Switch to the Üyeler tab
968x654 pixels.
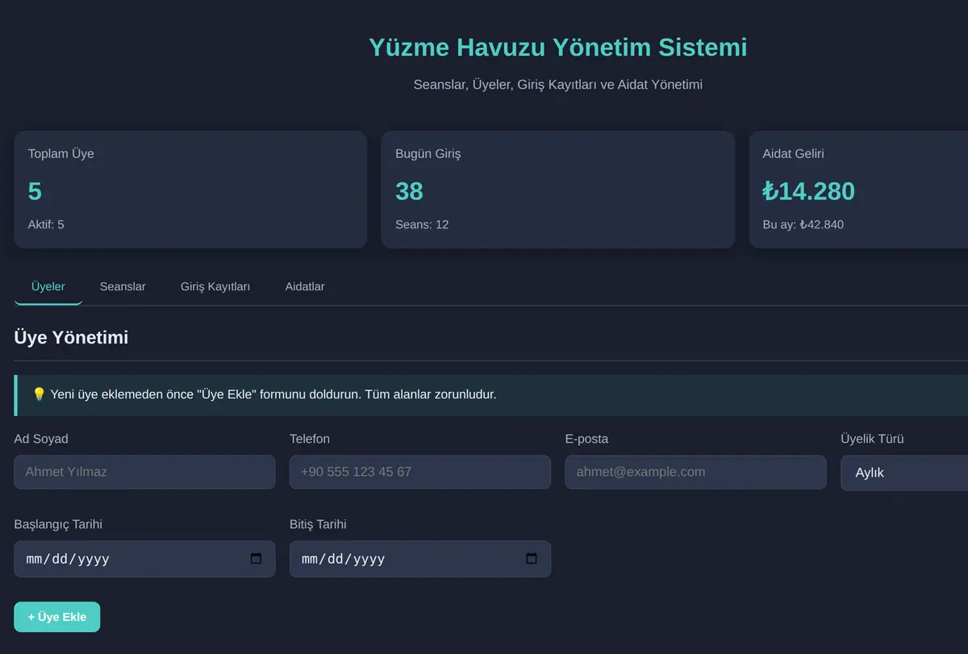(x=48, y=286)
